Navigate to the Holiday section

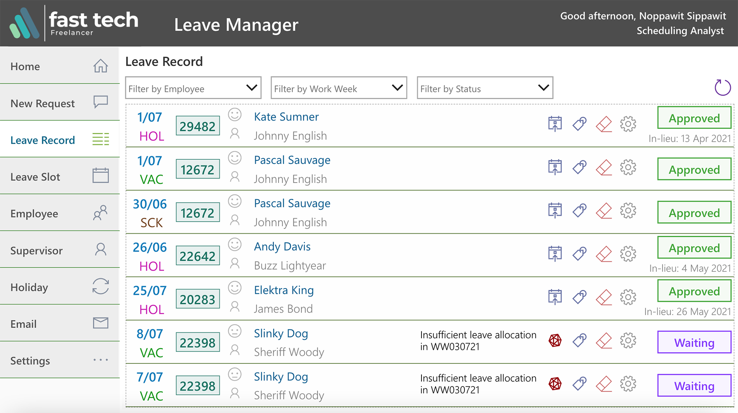(60, 287)
